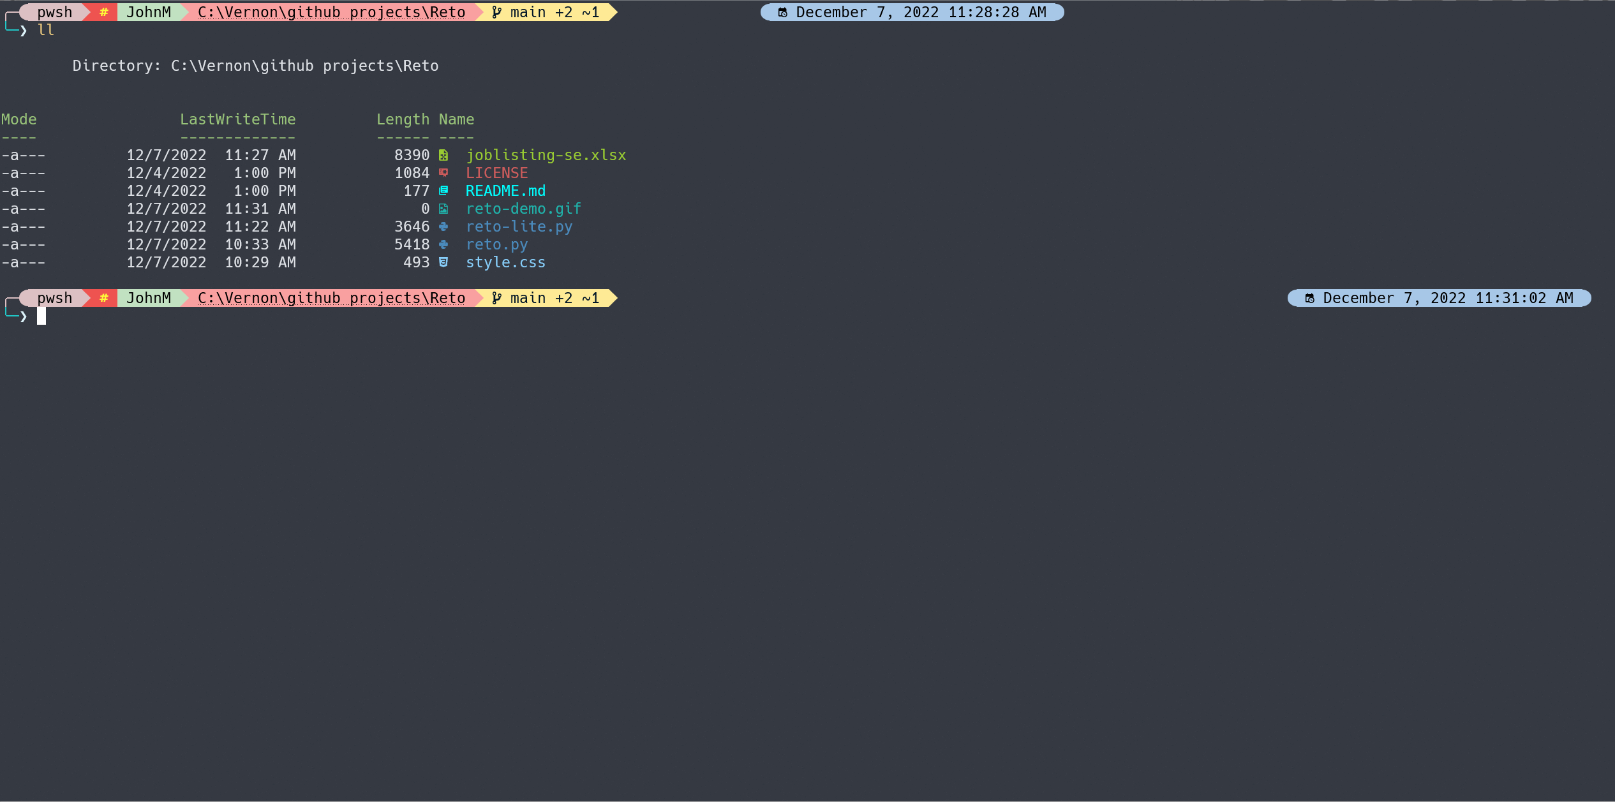Open the LICENSE file icon
This screenshot has height=802, width=1615.
tap(443, 173)
